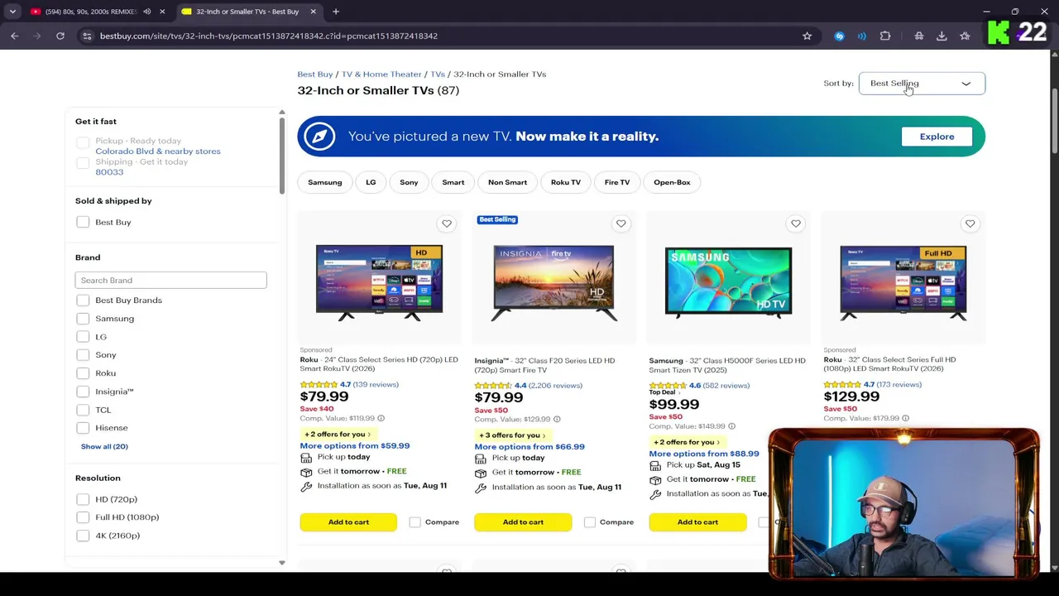Click the browser address bar URL
The height and width of the screenshot is (596, 1059).
269,36
